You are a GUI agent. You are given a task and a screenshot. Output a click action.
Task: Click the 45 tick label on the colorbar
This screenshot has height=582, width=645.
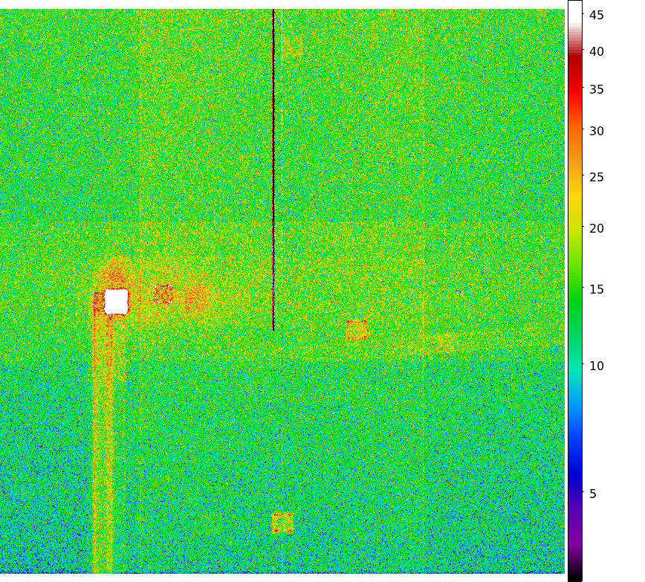point(597,14)
